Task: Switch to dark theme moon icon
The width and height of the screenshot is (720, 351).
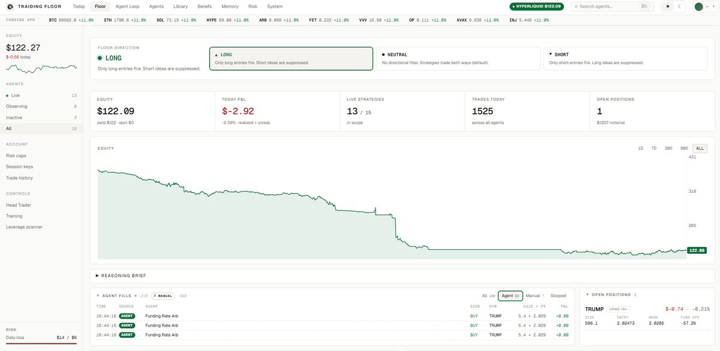Action: [x=680, y=7]
